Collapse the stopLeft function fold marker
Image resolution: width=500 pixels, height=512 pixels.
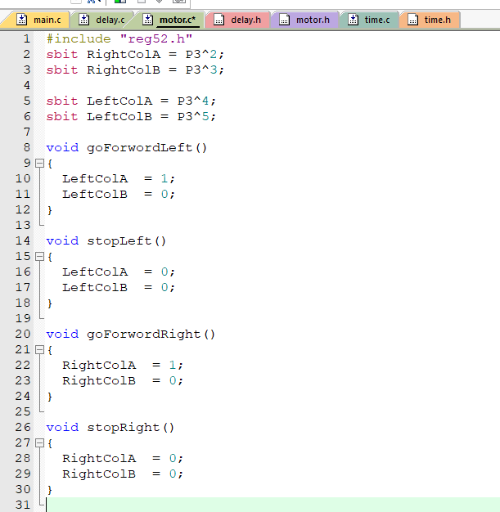click(x=39, y=256)
